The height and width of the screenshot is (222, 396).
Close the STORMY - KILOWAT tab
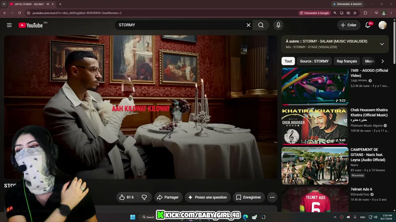53,4
